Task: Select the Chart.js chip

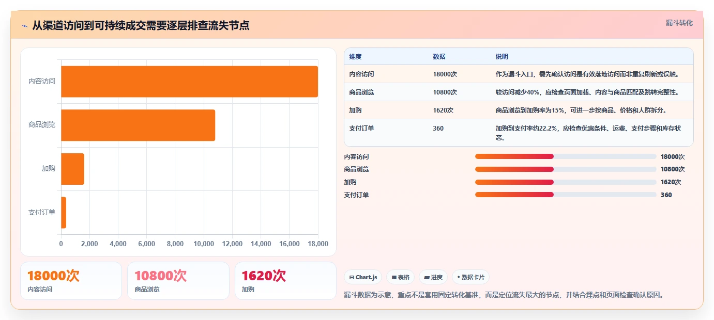Action: tap(363, 277)
